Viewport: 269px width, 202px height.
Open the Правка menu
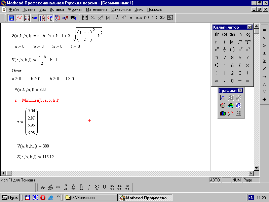pos(29,9)
